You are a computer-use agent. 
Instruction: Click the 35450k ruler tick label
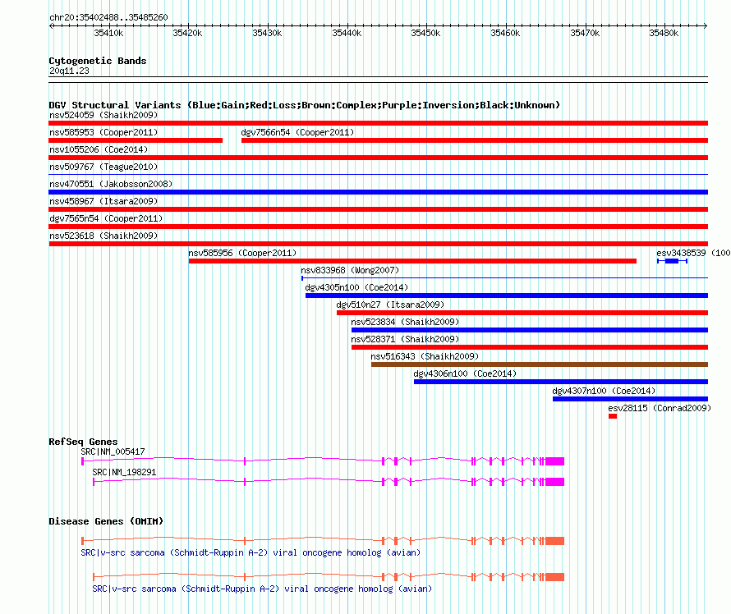pyautogui.click(x=425, y=33)
